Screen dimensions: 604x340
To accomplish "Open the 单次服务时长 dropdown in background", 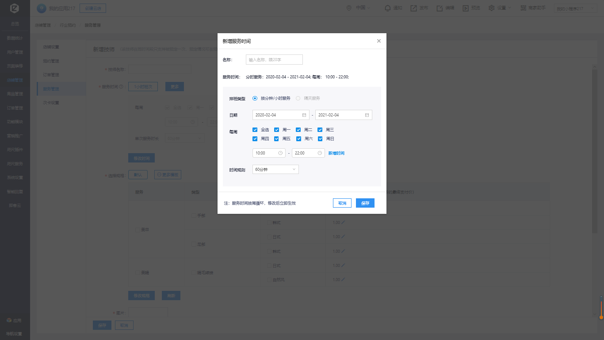I will click(185, 138).
